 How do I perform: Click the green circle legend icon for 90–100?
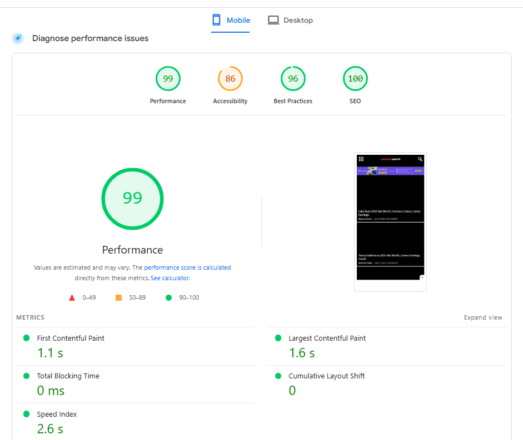click(168, 297)
